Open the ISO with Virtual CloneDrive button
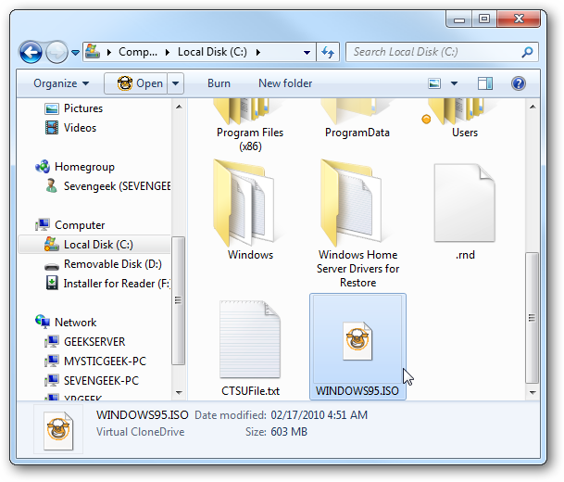The height and width of the screenshot is (482, 564). (136, 83)
